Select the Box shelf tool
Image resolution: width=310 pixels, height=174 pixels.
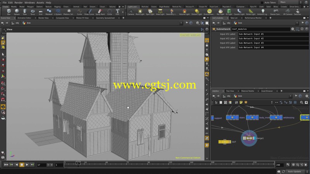click(9, 12)
